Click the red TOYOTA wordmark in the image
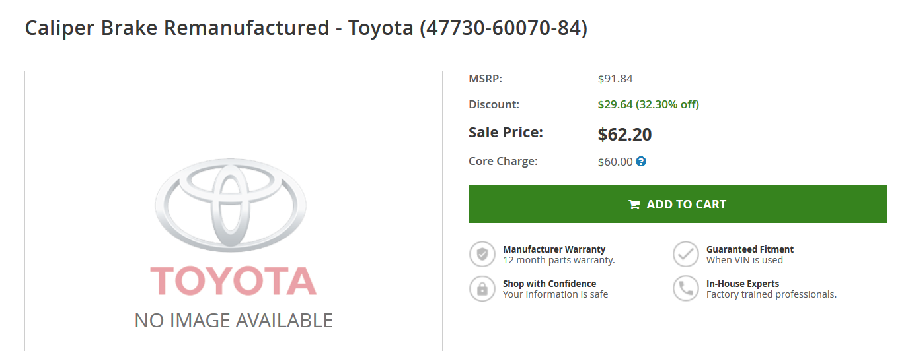Screen dimensions: 904x351 click(x=233, y=280)
